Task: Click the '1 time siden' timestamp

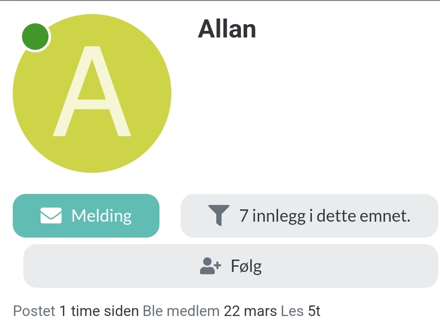Action: [99, 311]
